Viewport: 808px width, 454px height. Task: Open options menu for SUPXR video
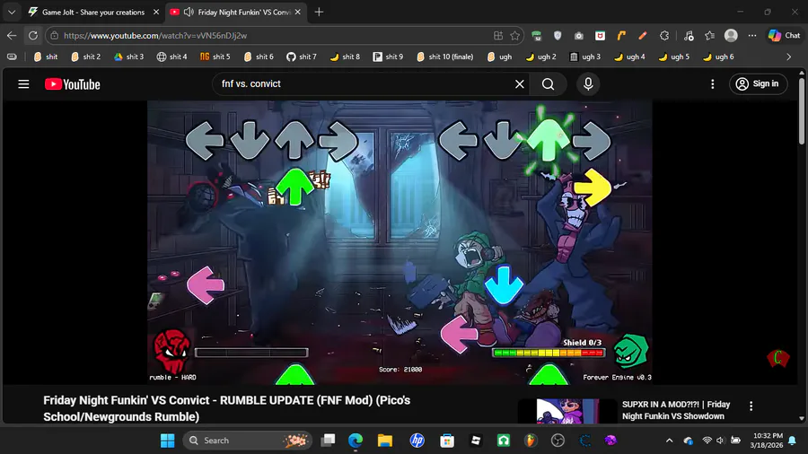coord(751,406)
